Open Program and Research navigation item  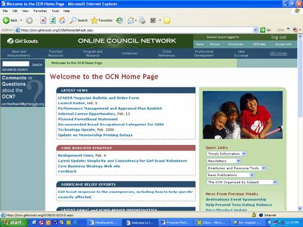(x=93, y=53)
